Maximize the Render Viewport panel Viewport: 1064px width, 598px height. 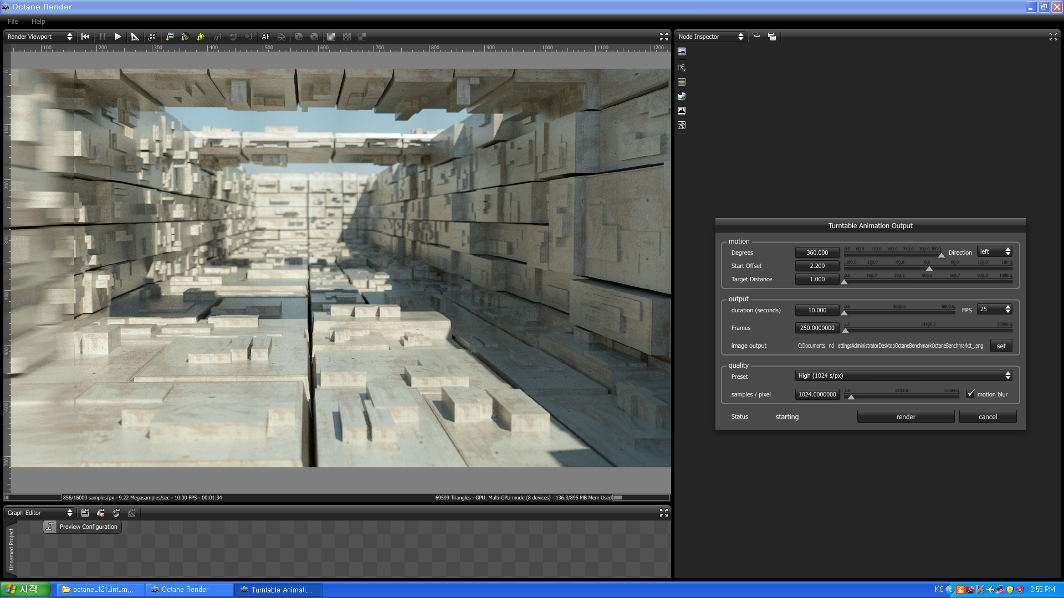tap(663, 37)
